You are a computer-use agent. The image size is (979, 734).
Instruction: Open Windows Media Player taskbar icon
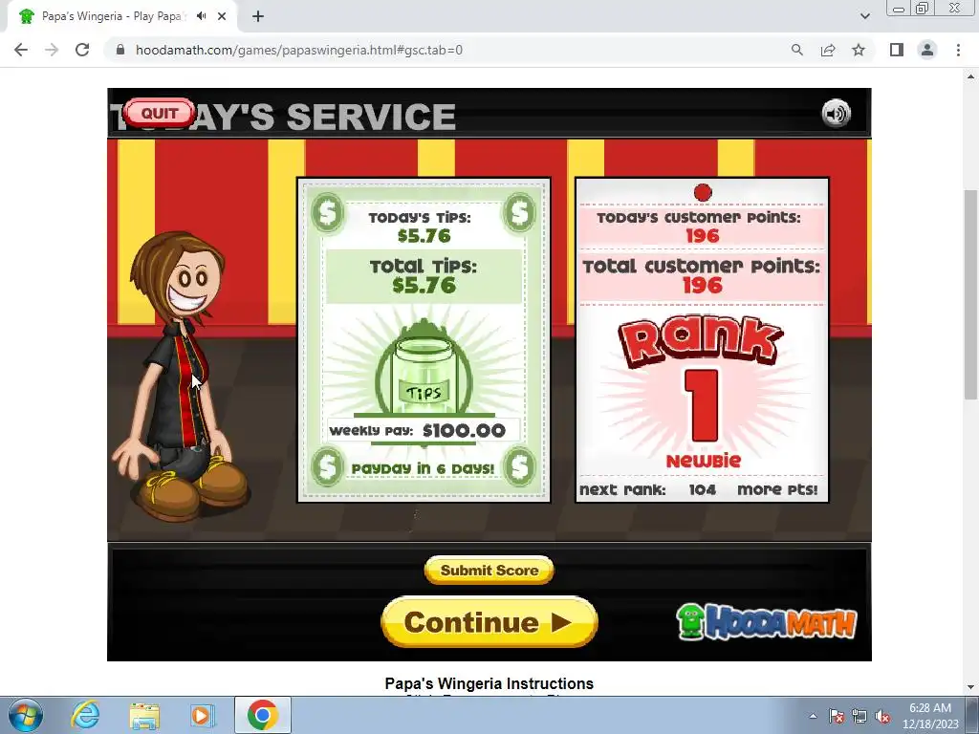pyautogui.click(x=201, y=715)
